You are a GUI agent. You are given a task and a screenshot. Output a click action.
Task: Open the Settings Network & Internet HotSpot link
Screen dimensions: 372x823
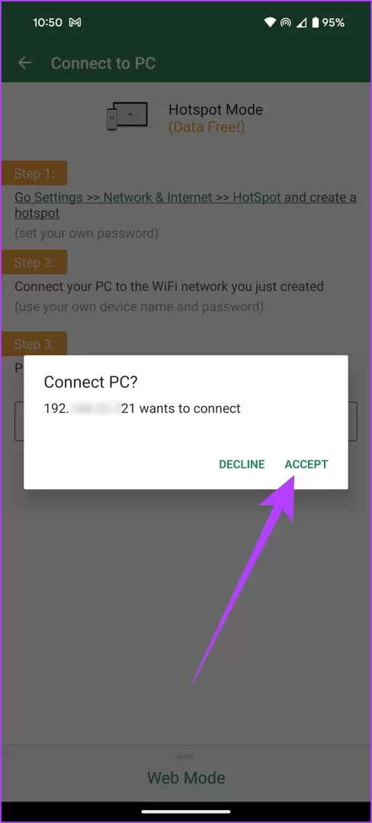click(185, 205)
